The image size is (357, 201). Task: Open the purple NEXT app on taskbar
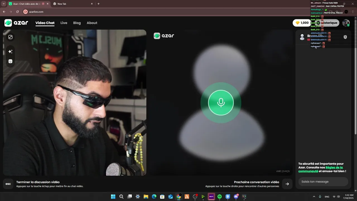211,197
